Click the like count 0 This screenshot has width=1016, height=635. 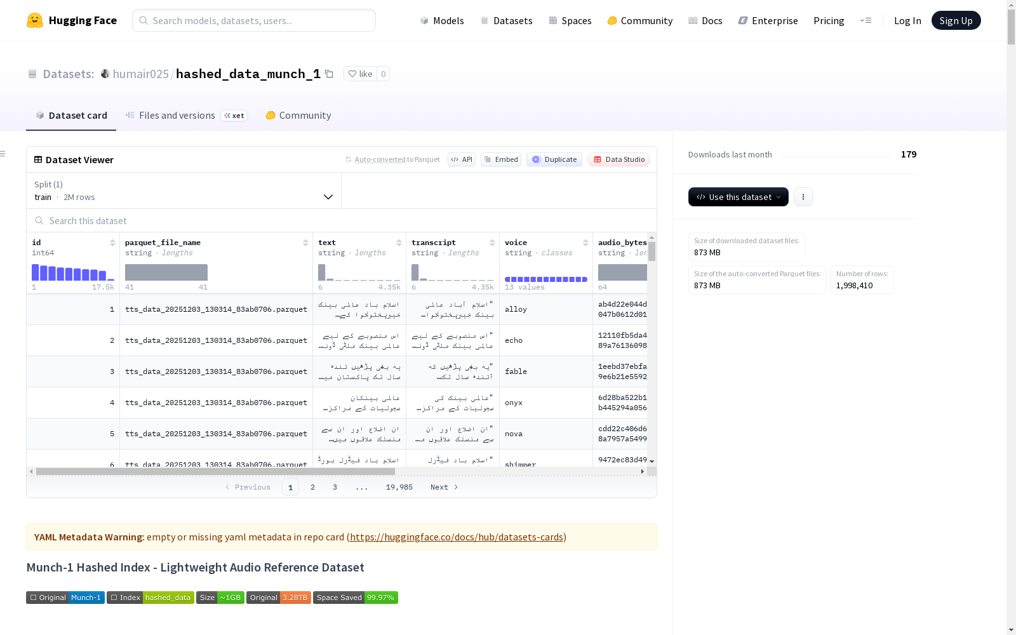(384, 74)
